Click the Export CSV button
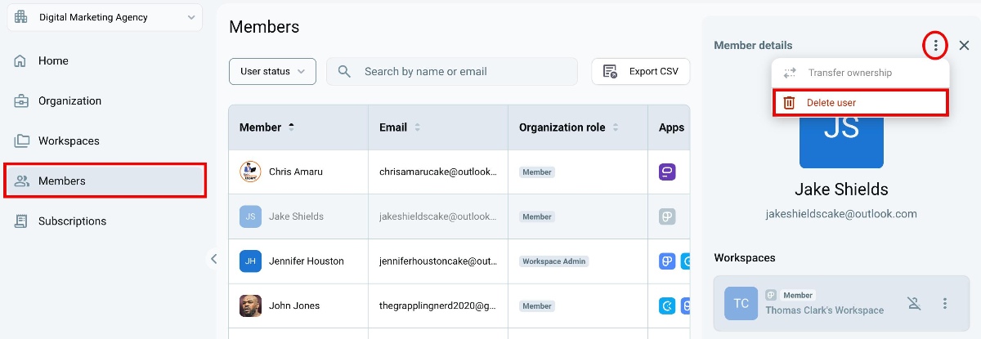The width and height of the screenshot is (981, 339). (641, 72)
